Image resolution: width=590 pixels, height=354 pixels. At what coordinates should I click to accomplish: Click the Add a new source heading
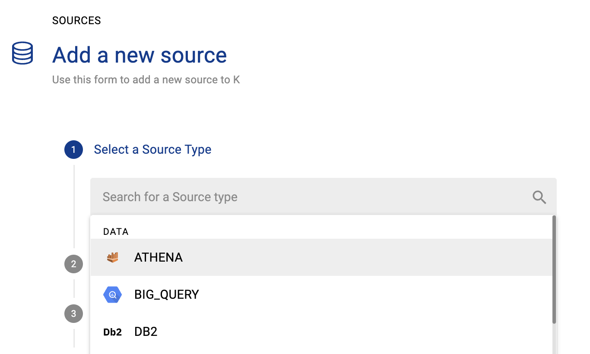coord(139,55)
